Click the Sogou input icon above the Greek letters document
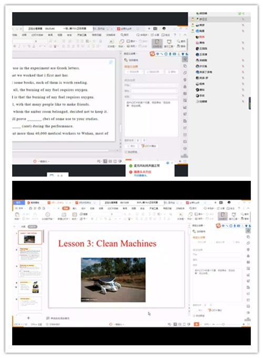Viewport: 263px width, 358px height. point(152,54)
